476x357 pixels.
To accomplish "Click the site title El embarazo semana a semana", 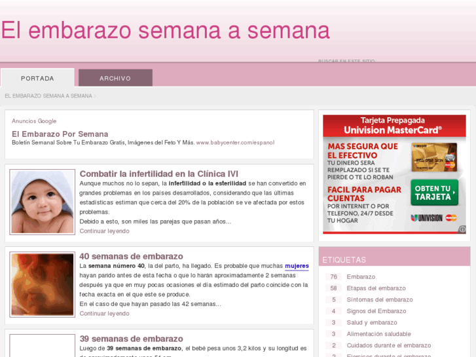I will [x=166, y=30].
